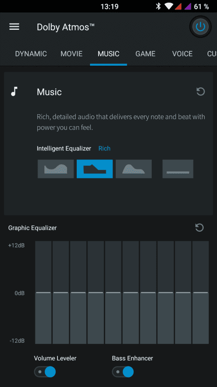Click the -12dB scale label
Viewport: 217px width, 387px height.
17,341
